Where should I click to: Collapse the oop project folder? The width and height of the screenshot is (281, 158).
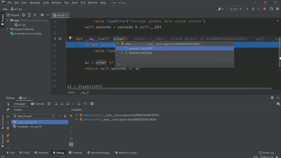click(x=7, y=20)
